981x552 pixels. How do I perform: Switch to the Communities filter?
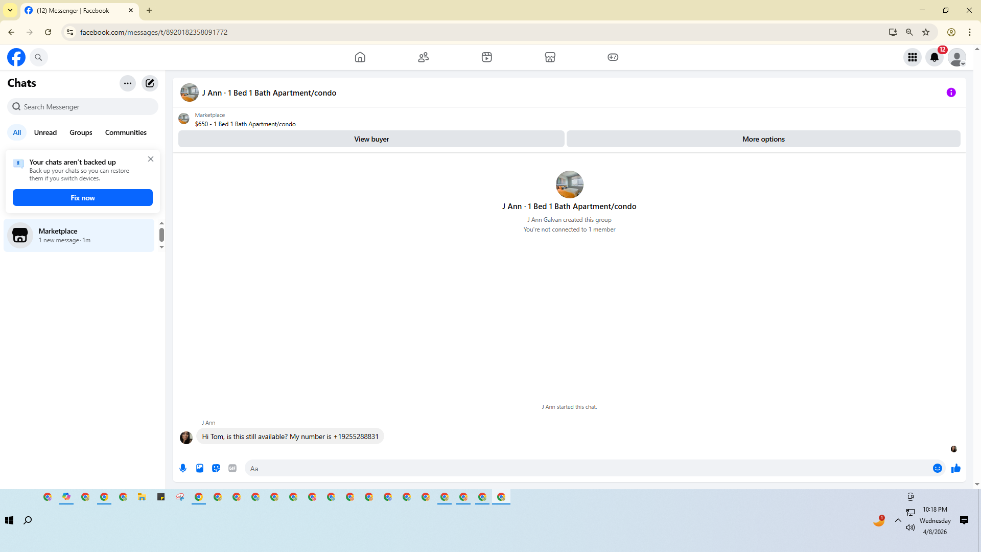(x=126, y=132)
